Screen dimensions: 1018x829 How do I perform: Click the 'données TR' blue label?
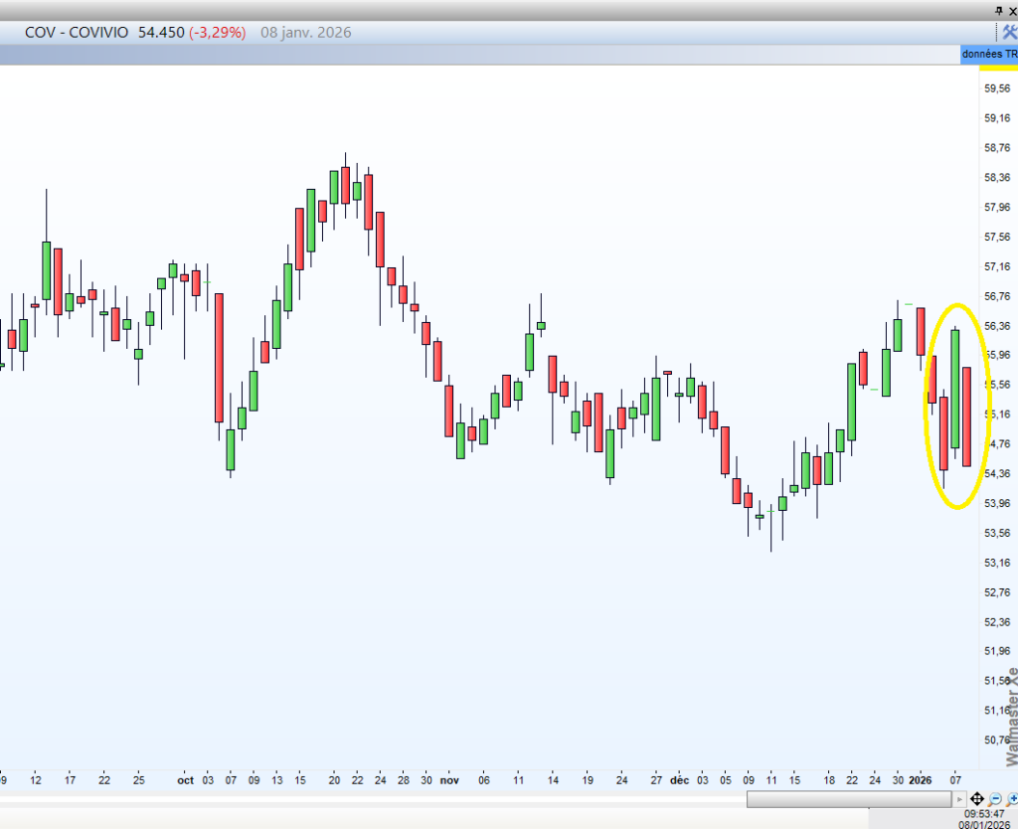[989, 54]
